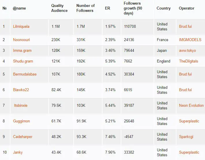Viewport: 205px width, 160px height.
Task: Click the Number of Followers header
Action: tap(85, 8)
